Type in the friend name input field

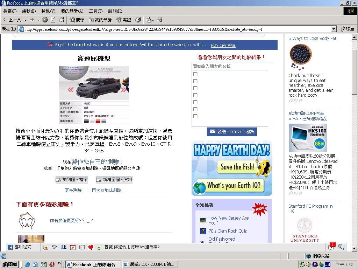pos(230,66)
